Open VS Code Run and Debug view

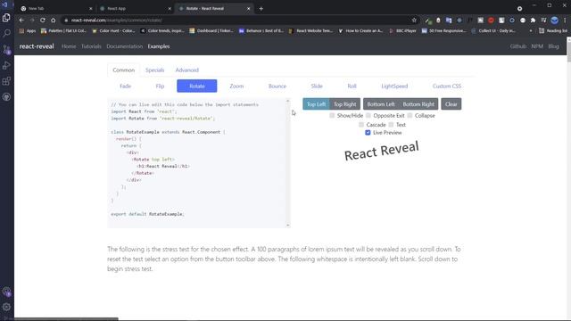tap(6, 65)
